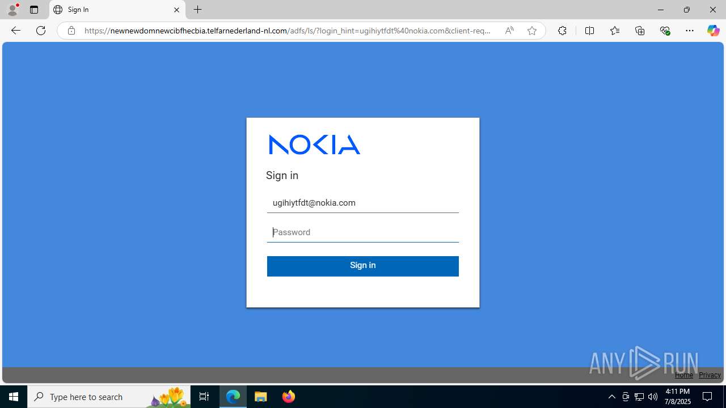Minimize the browser window
The image size is (726, 408).
661,10
